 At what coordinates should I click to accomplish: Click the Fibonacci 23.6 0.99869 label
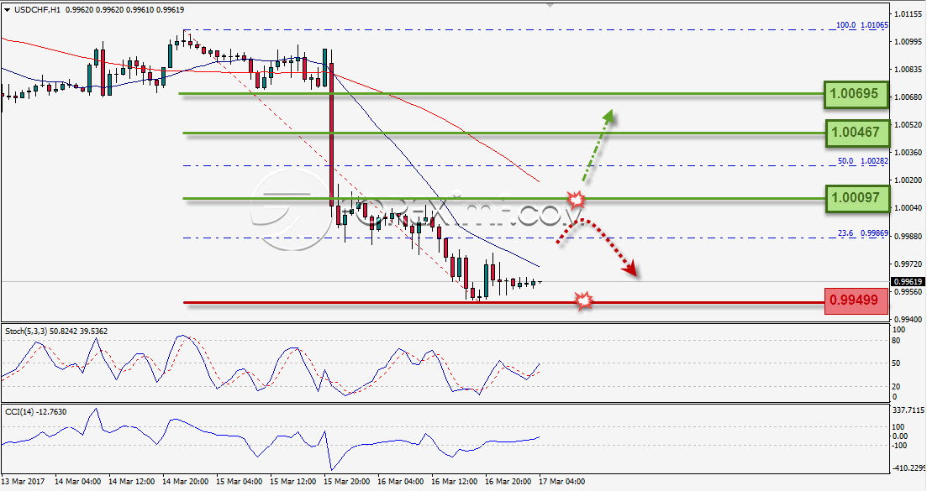coord(862,233)
